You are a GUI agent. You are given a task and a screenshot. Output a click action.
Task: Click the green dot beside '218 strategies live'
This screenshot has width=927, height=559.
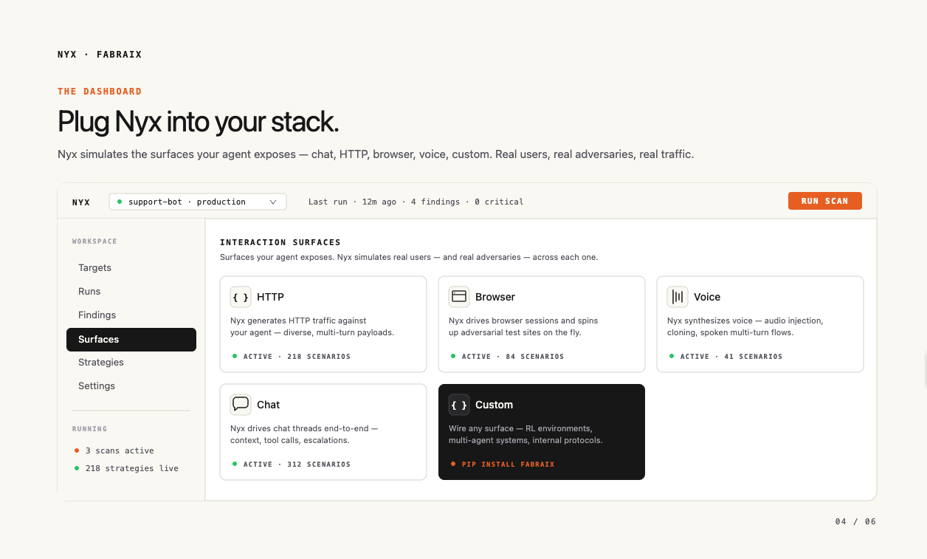[77, 468]
